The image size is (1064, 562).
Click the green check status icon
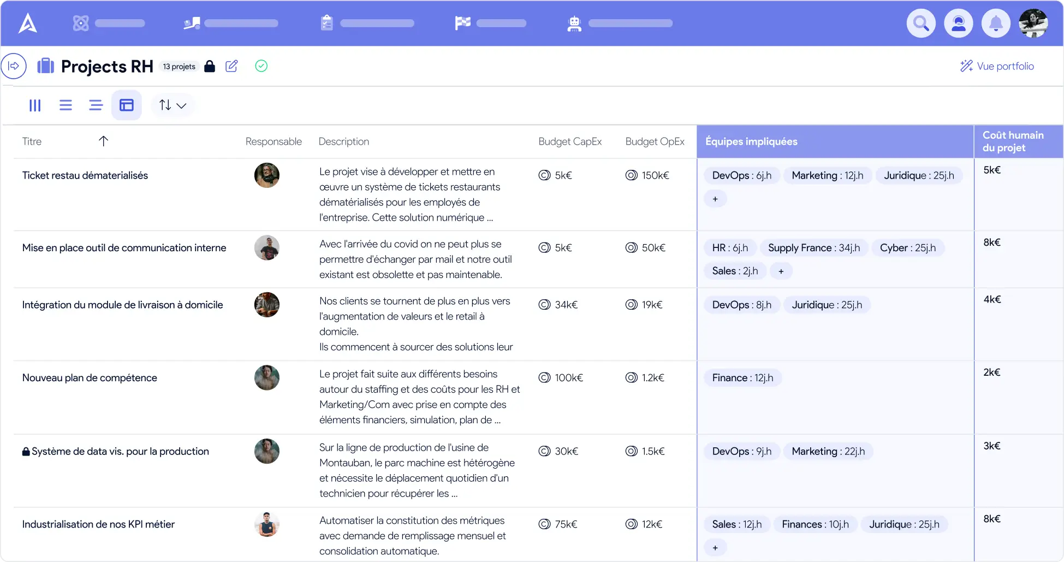(261, 66)
